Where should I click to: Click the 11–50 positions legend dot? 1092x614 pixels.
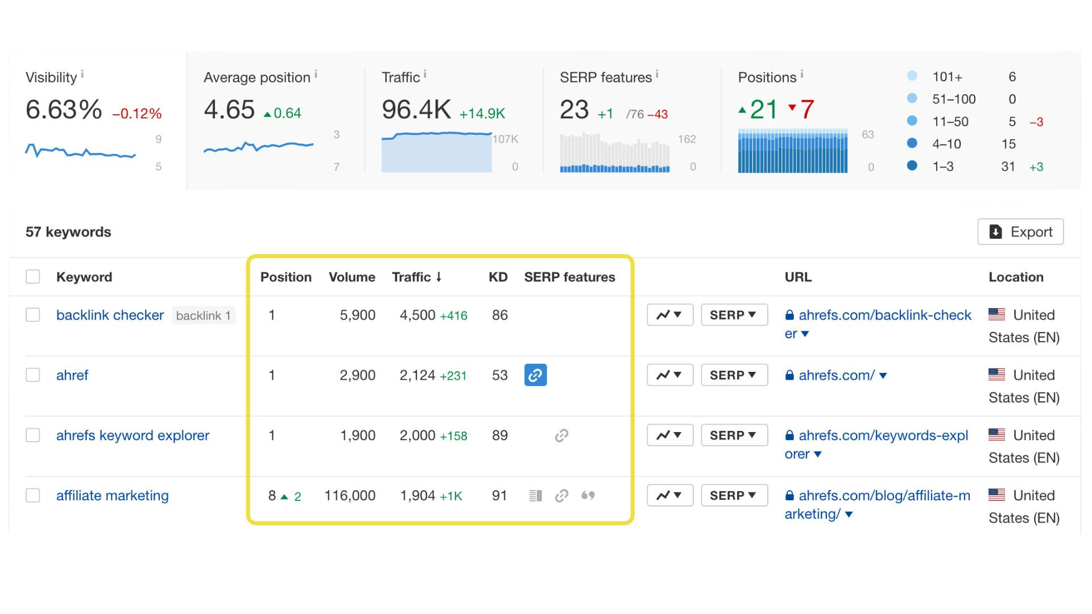click(x=912, y=121)
